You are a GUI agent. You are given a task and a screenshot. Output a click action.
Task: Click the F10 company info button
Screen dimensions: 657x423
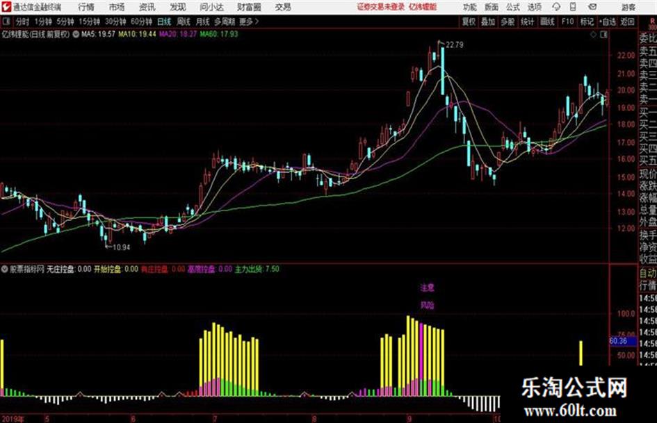567,22
